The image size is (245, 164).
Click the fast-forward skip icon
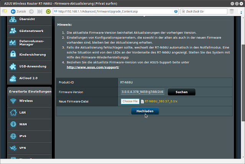coord(40,11)
